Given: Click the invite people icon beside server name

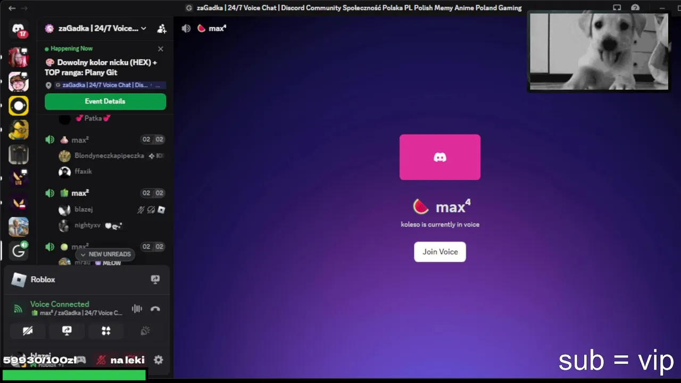Looking at the screenshot, I should point(162,29).
